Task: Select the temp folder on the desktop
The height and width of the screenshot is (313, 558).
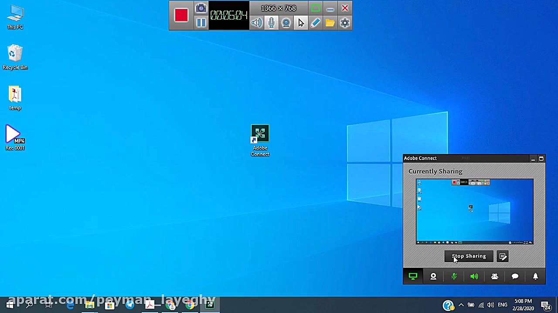Action: (15, 98)
